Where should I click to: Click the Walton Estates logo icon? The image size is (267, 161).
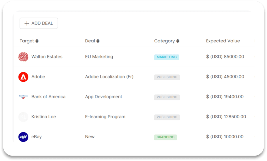pyautogui.click(x=23, y=57)
